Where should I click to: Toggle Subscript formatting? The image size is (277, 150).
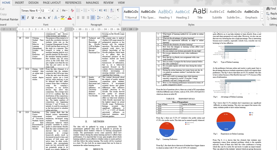(44, 18)
